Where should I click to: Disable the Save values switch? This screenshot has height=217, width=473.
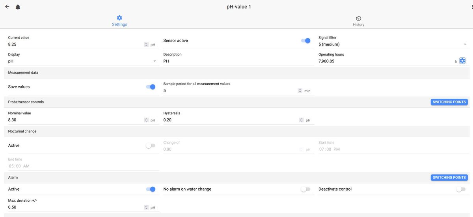tap(151, 87)
